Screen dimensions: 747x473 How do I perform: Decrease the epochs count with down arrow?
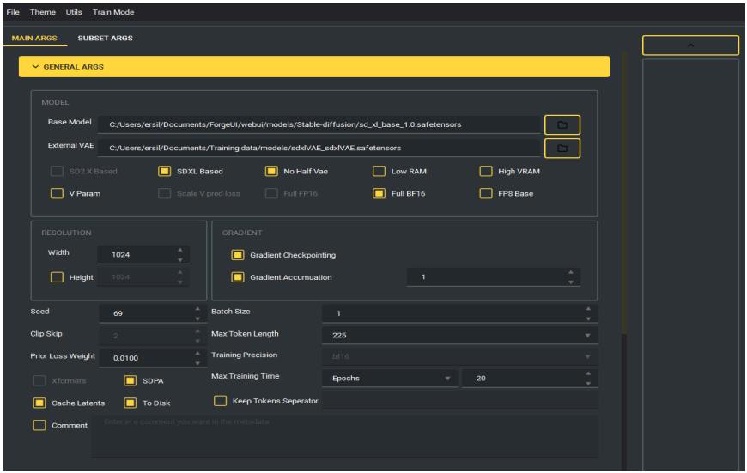point(588,382)
